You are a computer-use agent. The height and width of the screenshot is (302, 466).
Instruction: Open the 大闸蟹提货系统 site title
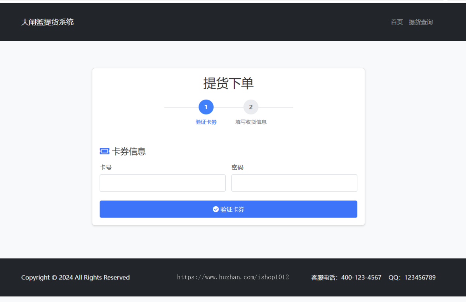[47, 22]
